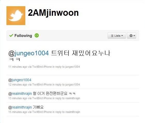Screen dimensions: 145x123
Task: Open the gear actions menu
Action: (132, 36)
